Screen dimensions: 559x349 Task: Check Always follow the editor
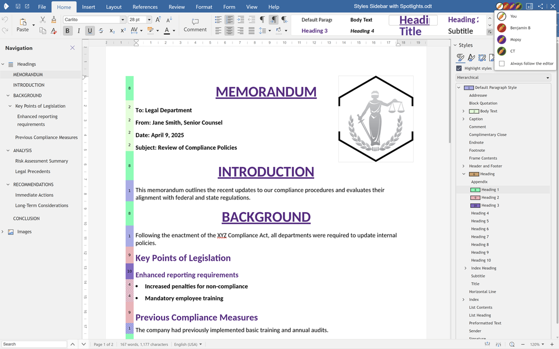tap(502, 64)
